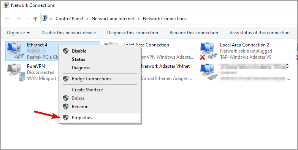The width and height of the screenshot is (298, 150).
Task: Click Disable this network device
Action: pyautogui.click(x=68, y=33)
